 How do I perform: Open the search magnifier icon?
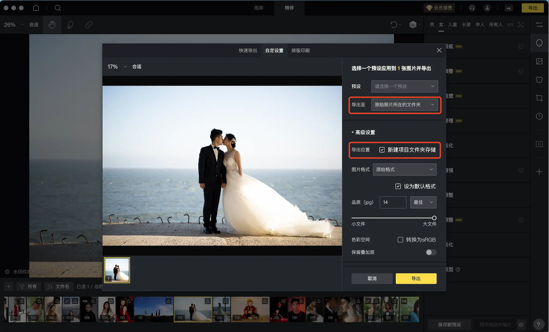tap(58, 8)
